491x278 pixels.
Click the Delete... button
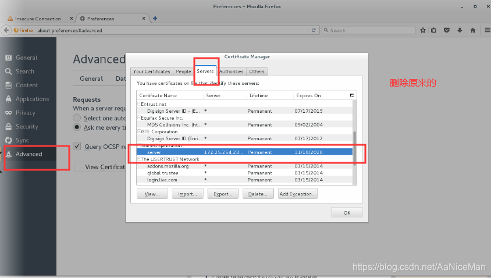258,194
